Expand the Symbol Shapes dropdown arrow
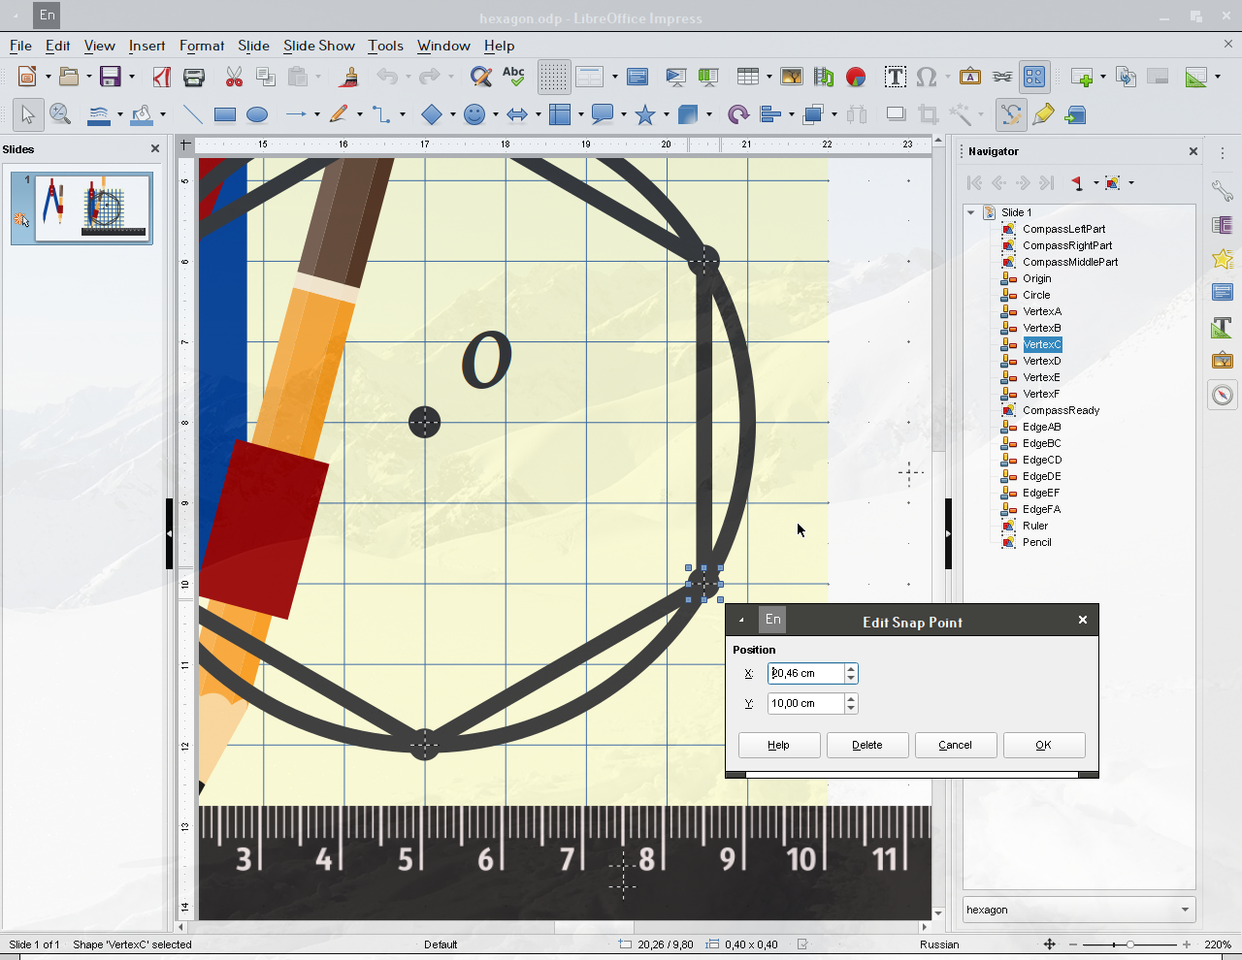This screenshot has height=960, width=1242. tap(496, 115)
